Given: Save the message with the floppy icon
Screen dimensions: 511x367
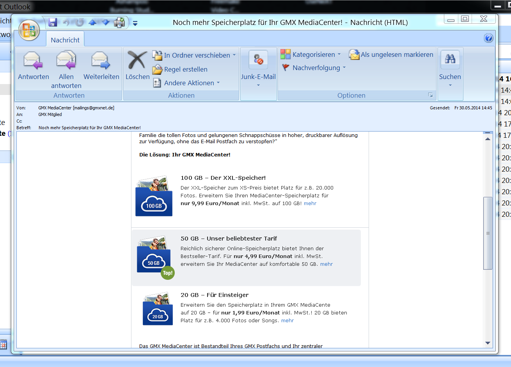Looking at the screenshot, I should [53, 23].
